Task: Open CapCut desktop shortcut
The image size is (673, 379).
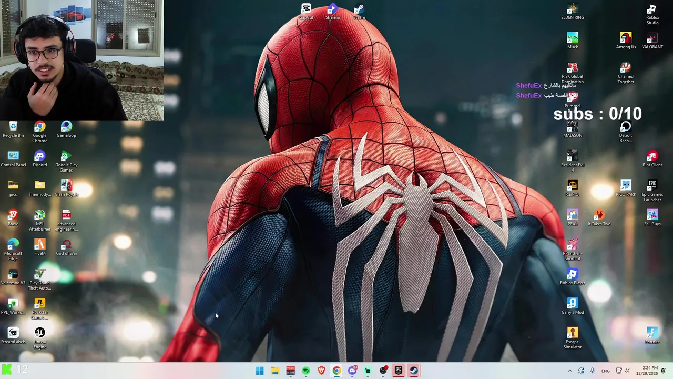Action: pyautogui.click(x=306, y=12)
